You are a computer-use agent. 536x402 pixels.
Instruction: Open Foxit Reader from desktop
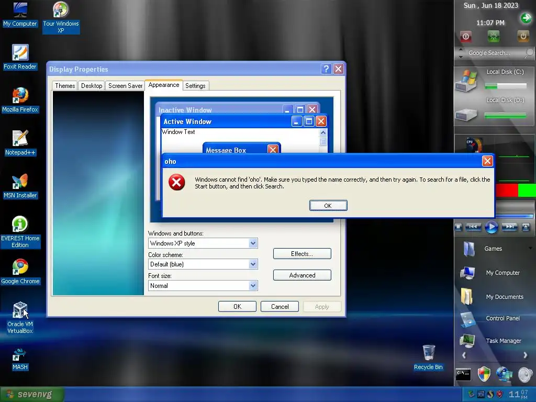20,57
